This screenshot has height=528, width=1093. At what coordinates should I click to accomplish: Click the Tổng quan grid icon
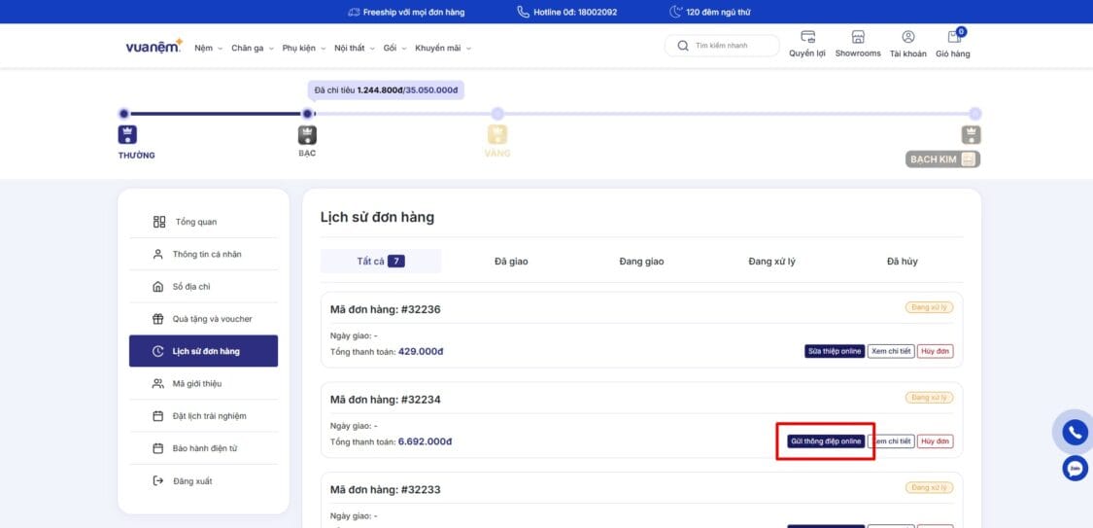pyautogui.click(x=159, y=222)
